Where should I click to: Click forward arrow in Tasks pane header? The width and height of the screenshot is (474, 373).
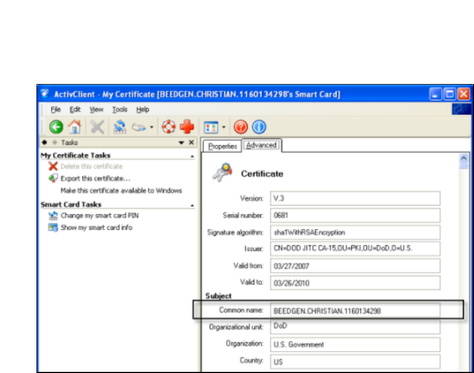click(x=55, y=142)
